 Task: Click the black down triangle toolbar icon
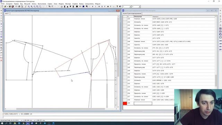[x=70, y=7]
